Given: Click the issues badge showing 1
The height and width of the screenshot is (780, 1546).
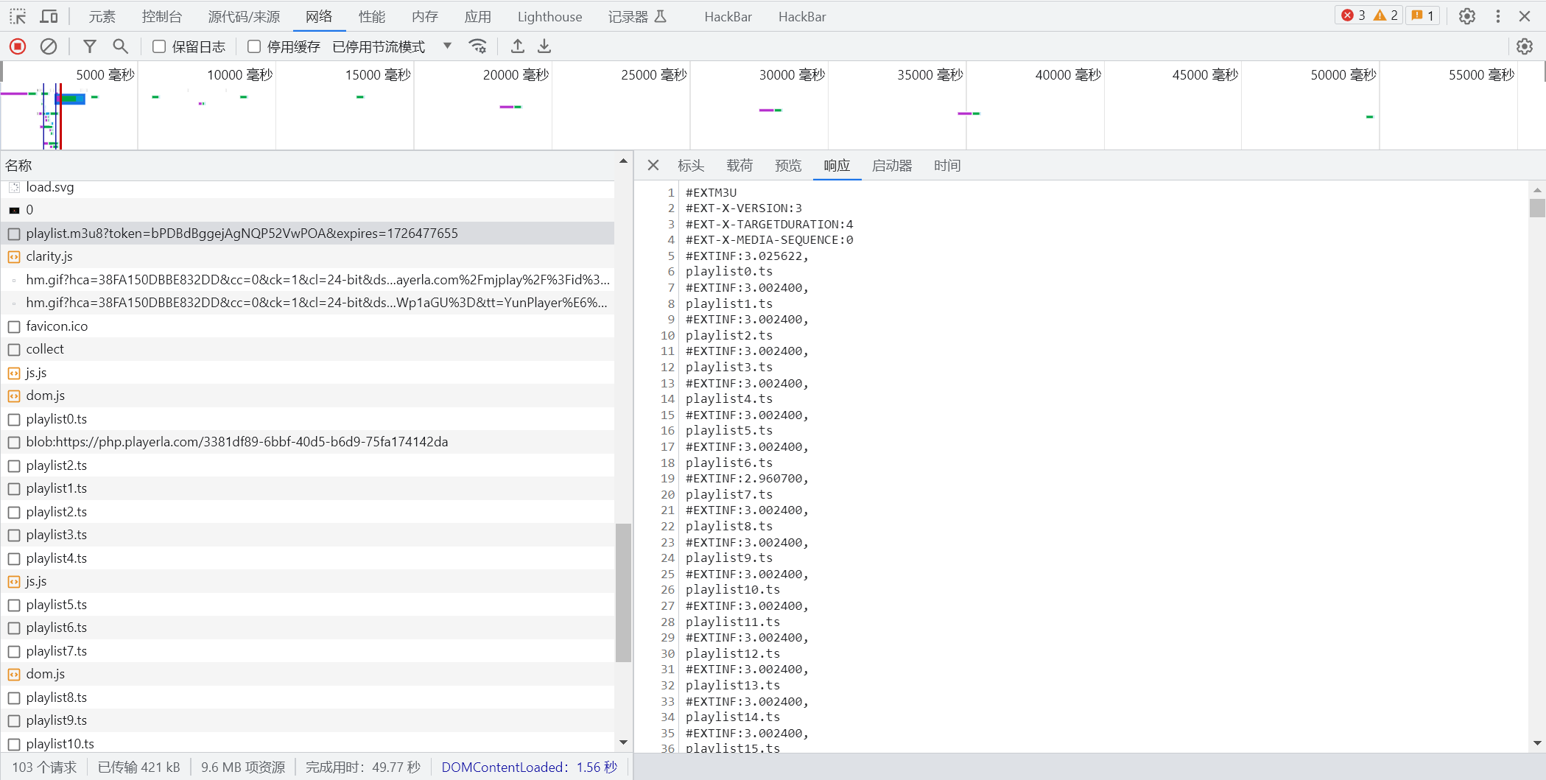Looking at the screenshot, I should pyautogui.click(x=1422, y=15).
